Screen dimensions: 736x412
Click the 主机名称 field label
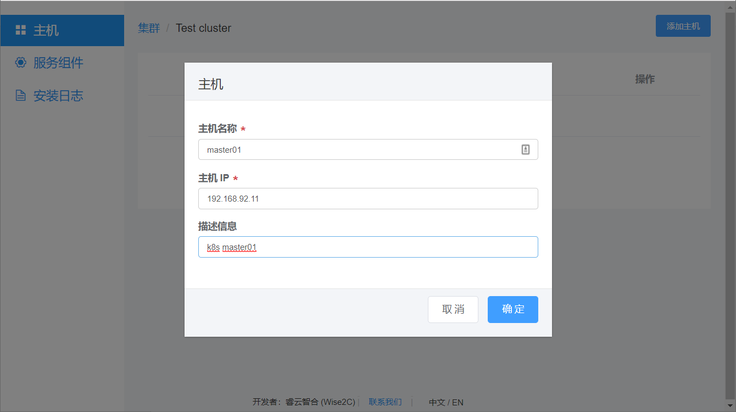point(218,129)
